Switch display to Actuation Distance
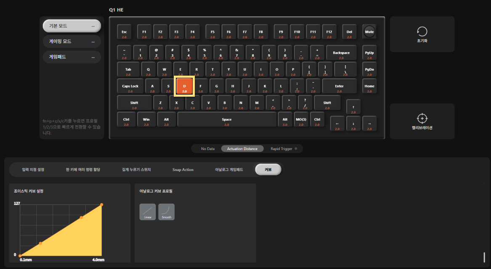 tap(242, 148)
